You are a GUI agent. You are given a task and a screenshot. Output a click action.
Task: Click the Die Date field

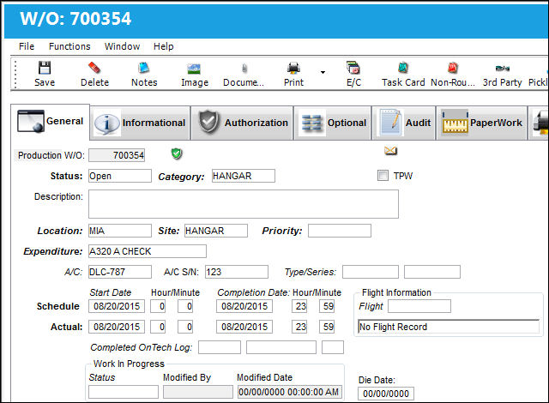(386, 394)
